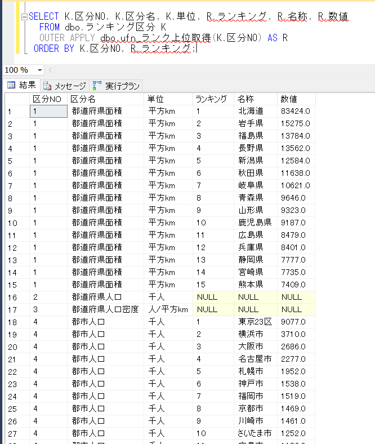Select the ランキング column header
This screenshot has height=444, width=375.
213,99
